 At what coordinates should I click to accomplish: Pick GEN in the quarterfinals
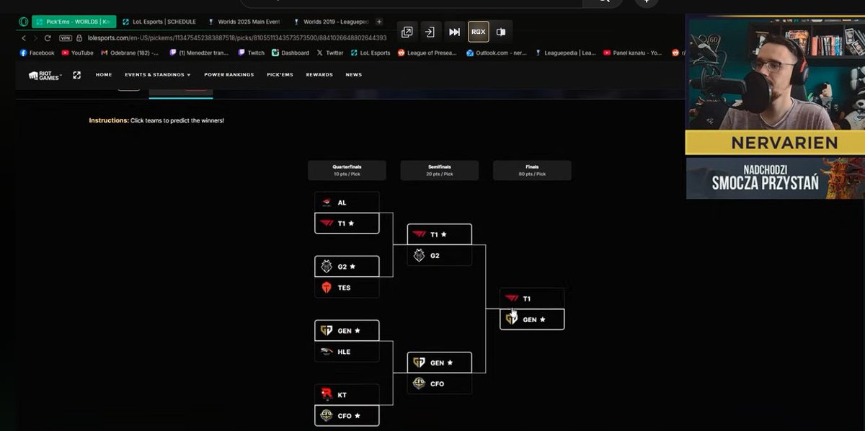(x=347, y=331)
